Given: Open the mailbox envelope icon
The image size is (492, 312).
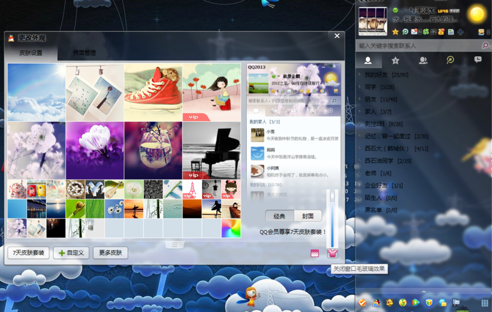Looking at the screenshot, I should coord(414,32).
